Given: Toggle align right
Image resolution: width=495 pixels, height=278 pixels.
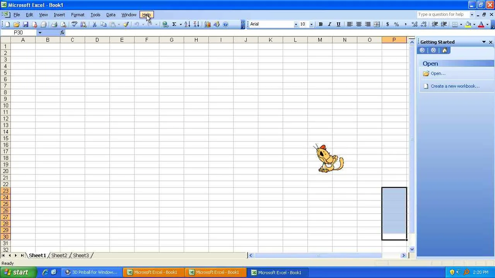Looking at the screenshot, I should (368, 24).
